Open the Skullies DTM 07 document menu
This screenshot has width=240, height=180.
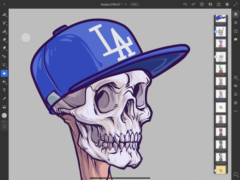click(x=114, y=5)
